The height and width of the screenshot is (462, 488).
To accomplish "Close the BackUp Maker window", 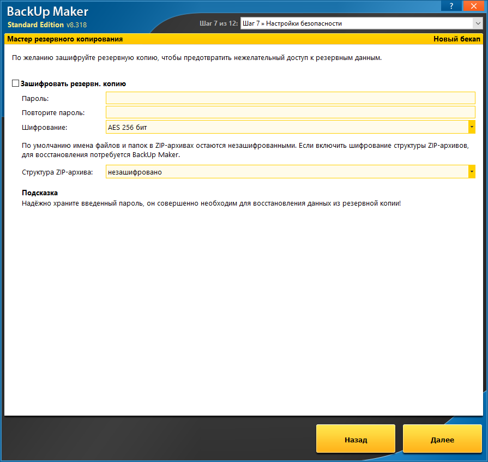I will (x=474, y=5).
